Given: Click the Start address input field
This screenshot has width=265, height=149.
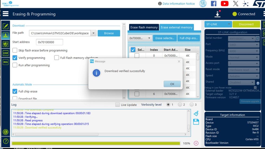Looking at the screenshot, I should pos(50,42).
